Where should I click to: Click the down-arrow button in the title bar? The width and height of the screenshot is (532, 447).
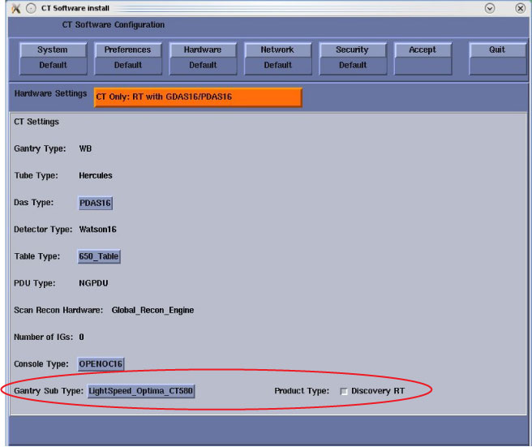[x=490, y=8]
